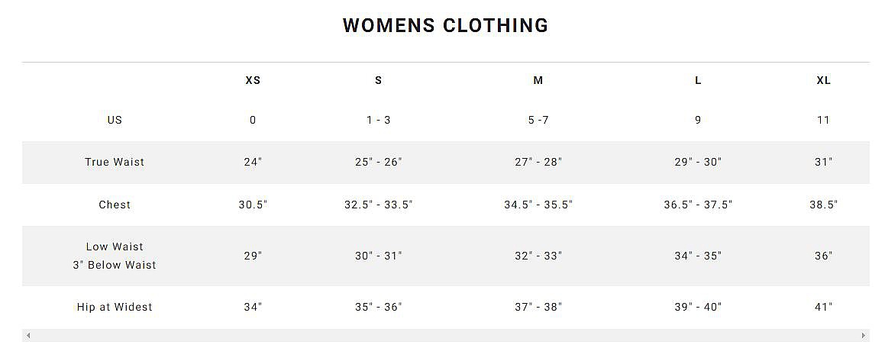Select the S size column header

[x=378, y=80]
